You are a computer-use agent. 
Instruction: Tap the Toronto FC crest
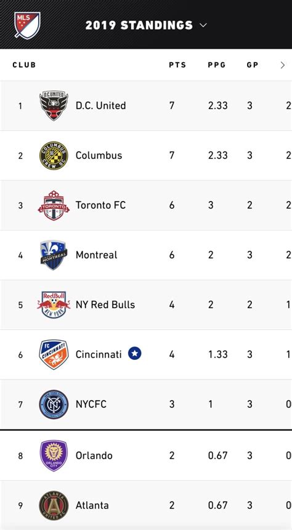point(54,205)
